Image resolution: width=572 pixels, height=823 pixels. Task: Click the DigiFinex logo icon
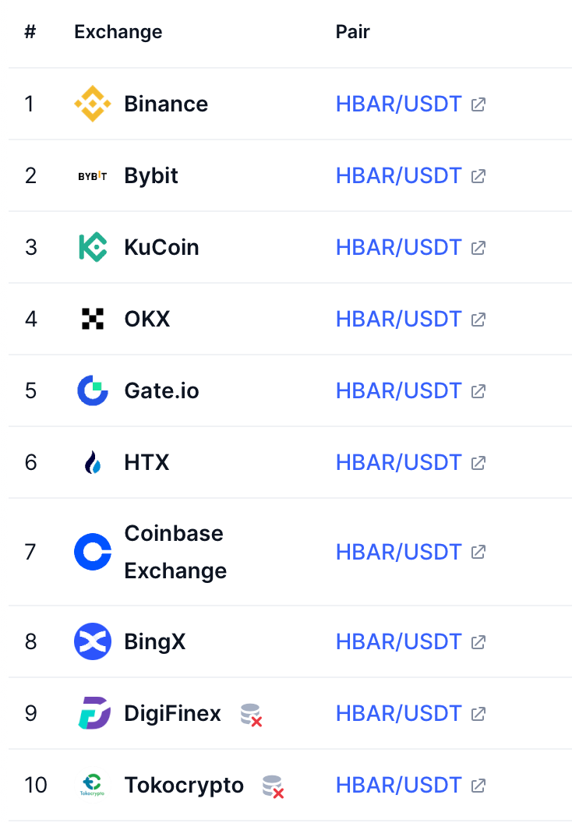tap(94, 713)
